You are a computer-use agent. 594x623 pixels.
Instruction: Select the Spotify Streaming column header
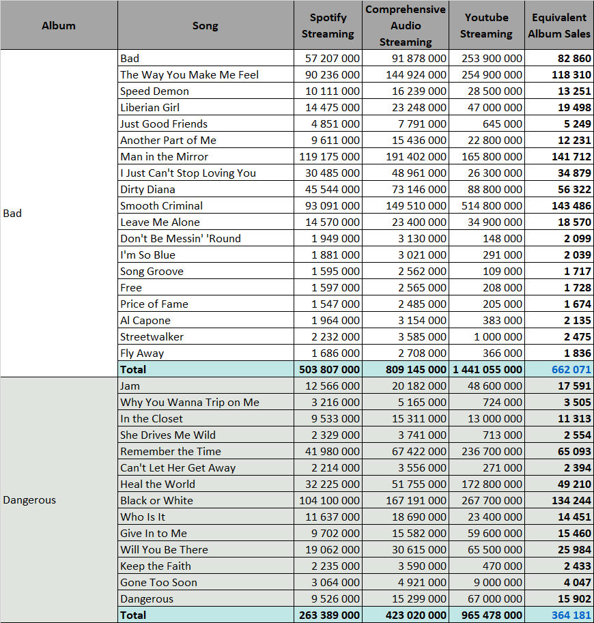(328, 25)
